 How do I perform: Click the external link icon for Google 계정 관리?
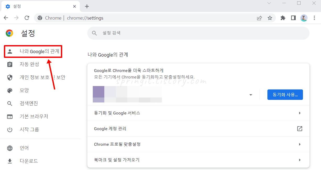[300, 129]
